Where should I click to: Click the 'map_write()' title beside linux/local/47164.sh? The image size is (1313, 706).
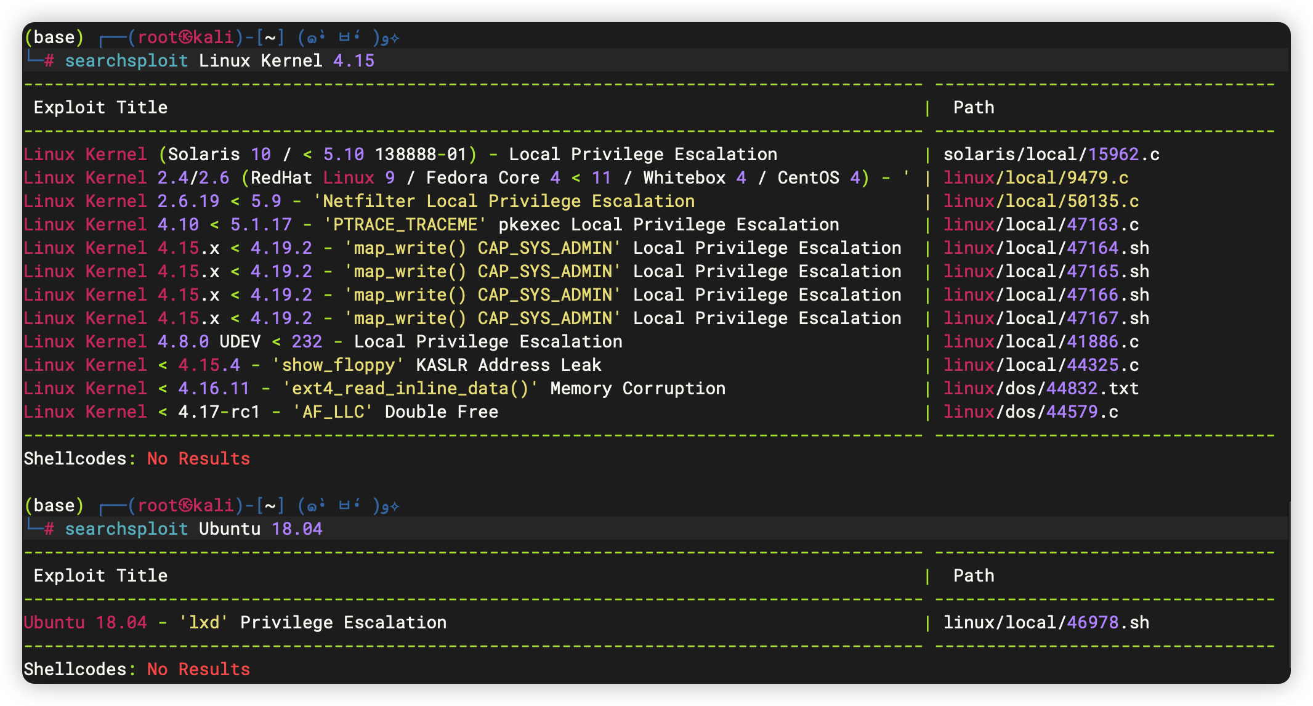pyautogui.click(x=463, y=248)
